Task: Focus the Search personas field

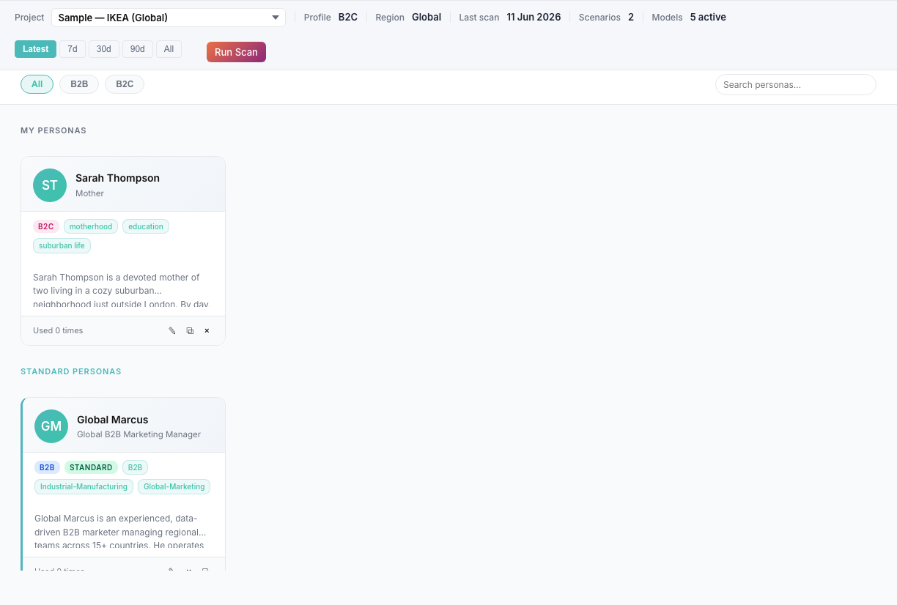Action: (796, 85)
